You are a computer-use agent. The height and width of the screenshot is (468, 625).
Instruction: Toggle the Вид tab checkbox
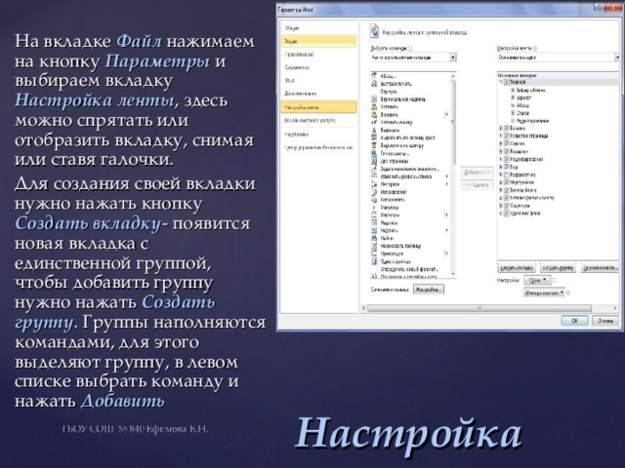click(506, 167)
